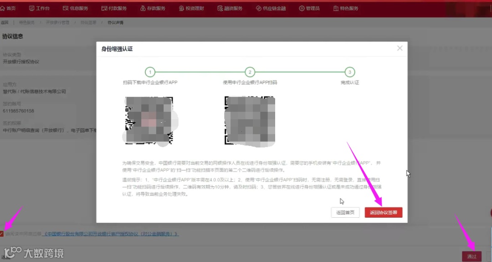Open the 融资服务 menu
492x262 pixels.
230,8
